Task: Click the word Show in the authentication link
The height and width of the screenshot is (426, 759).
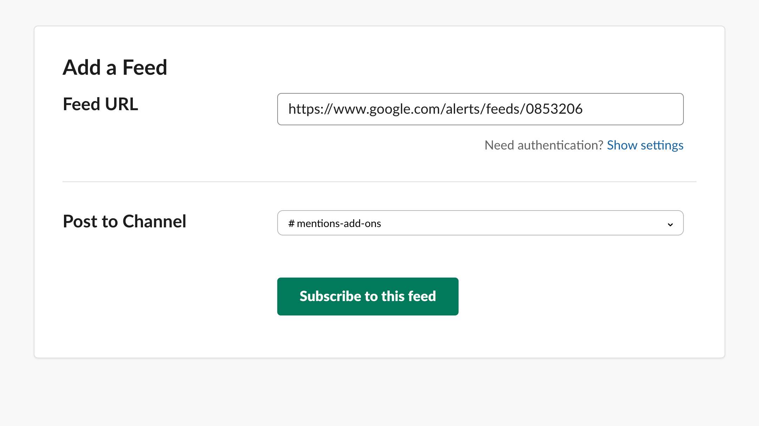Action: point(622,145)
